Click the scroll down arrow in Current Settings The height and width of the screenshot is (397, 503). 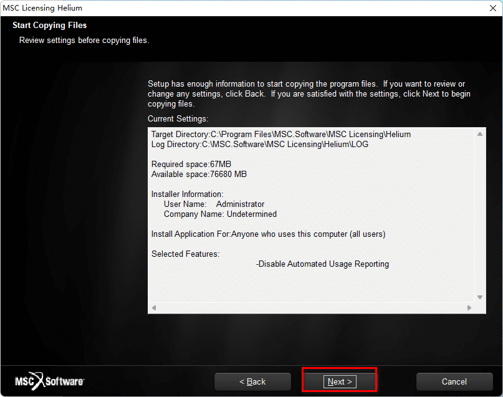(480, 297)
